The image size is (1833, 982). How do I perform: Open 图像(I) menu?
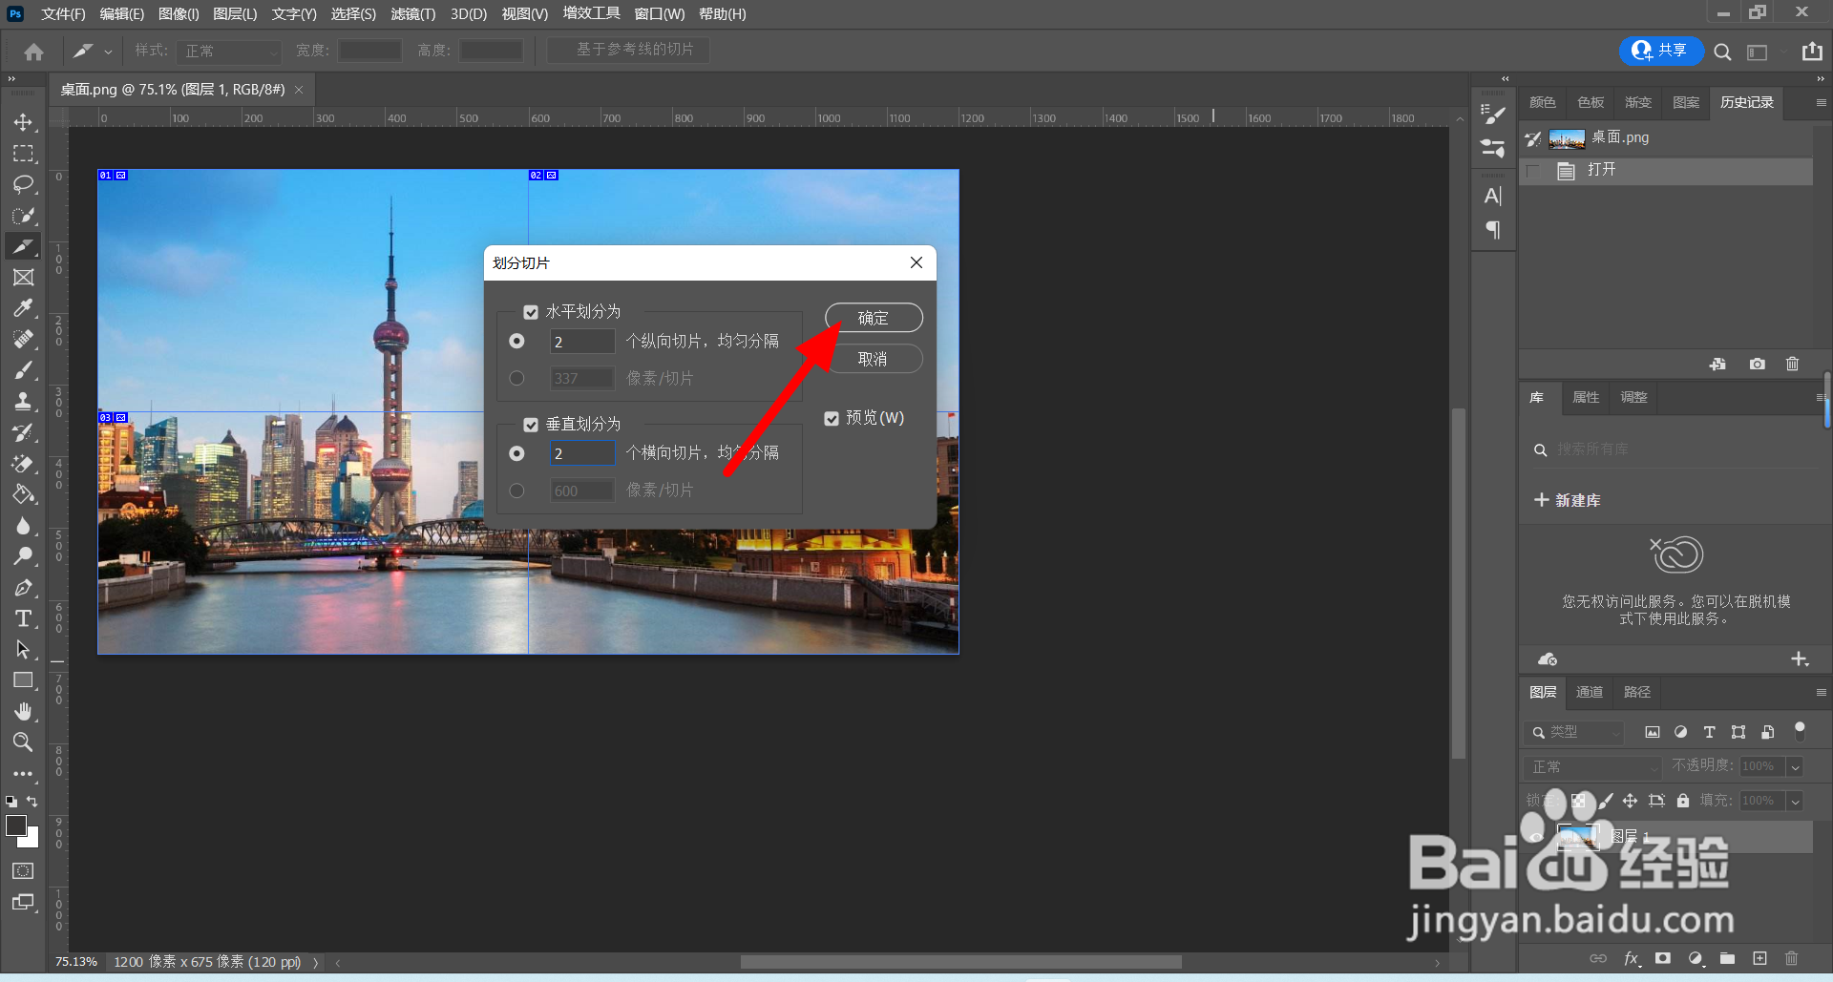(x=179, y=13)
